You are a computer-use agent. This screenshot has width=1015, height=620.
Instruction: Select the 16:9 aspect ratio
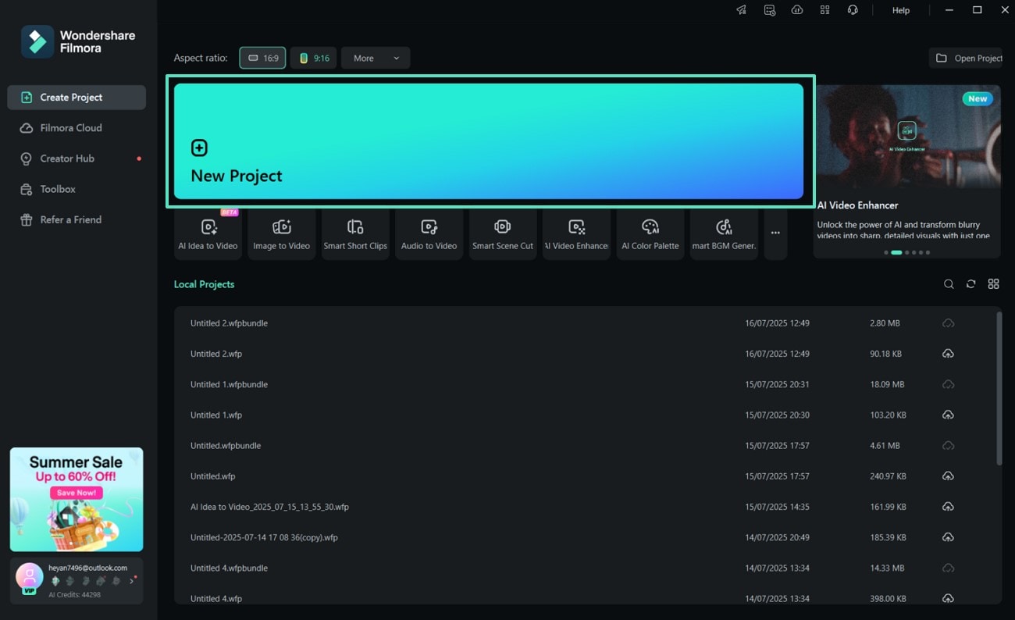click(262, 58)
